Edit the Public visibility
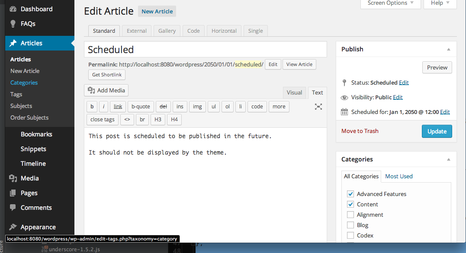The height and width of the screenshot is (253, 466). [x=398, y=97]
